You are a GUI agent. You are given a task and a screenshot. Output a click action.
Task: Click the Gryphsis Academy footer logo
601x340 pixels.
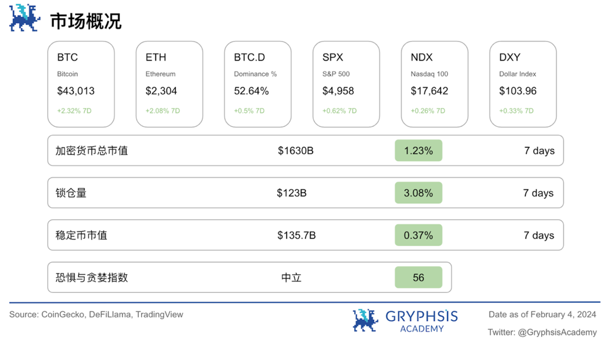405,320
